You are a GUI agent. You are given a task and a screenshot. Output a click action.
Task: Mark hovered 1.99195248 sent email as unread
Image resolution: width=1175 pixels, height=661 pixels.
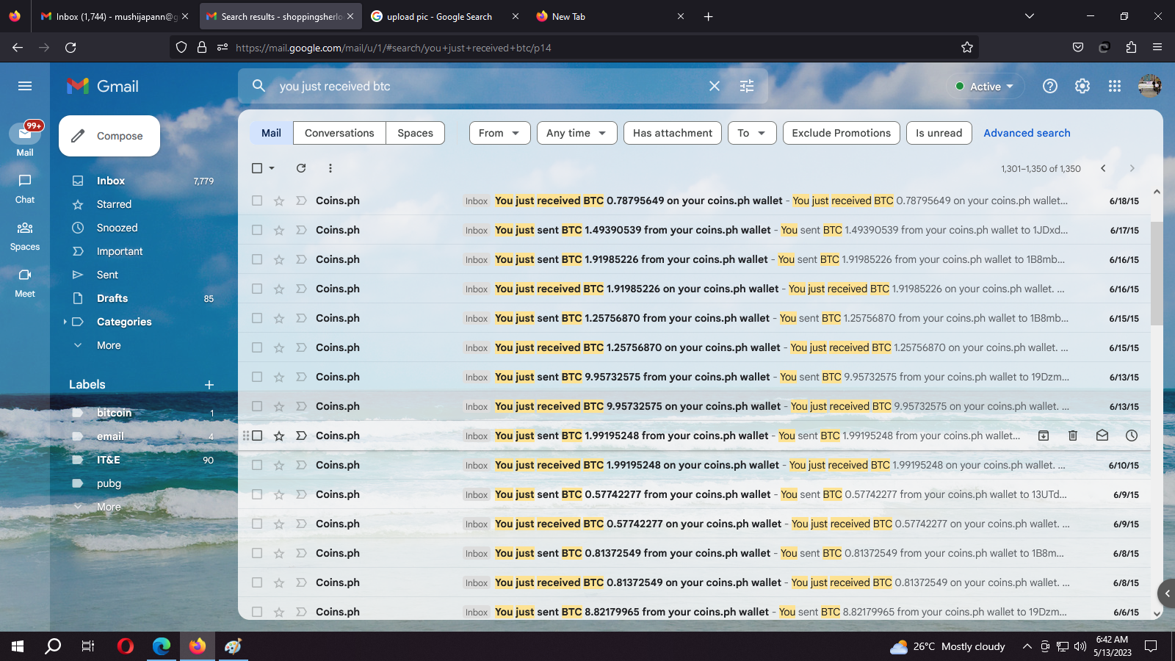pyautogui.click(x=1102, y=436)
